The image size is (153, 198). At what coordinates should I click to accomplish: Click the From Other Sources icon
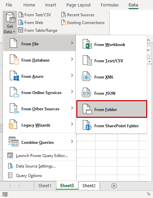(x=14, y=108)
